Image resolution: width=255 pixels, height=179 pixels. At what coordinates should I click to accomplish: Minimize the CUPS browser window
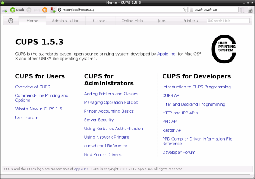pos(244,3)
